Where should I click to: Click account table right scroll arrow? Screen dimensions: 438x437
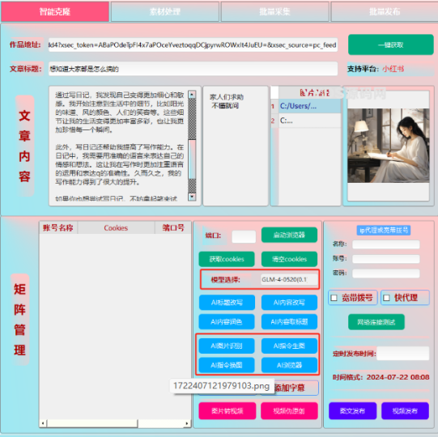(x=187, y=423)
